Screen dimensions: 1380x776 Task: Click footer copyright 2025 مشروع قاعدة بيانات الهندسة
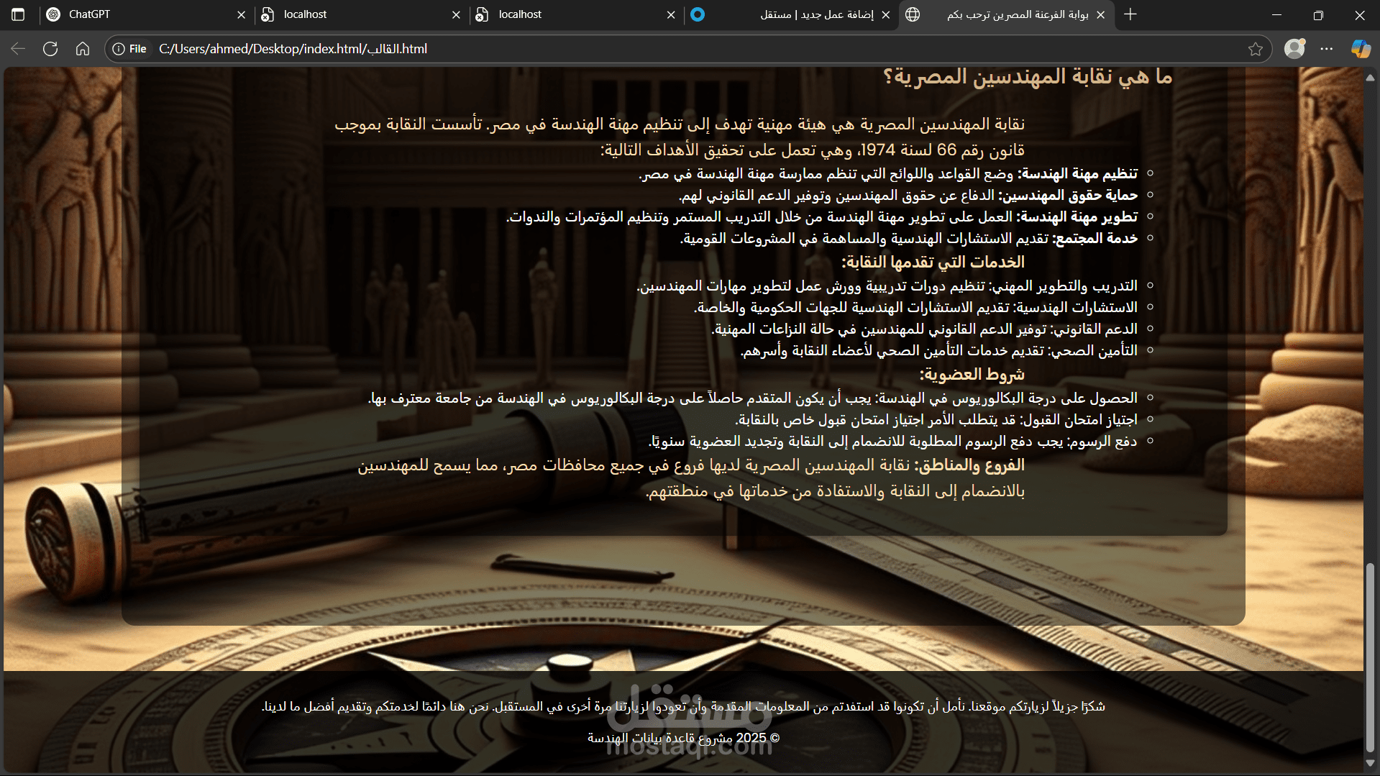click(683, 738)
